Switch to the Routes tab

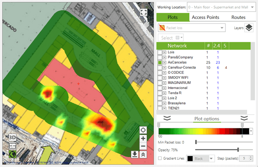click(x=238, y=17)
